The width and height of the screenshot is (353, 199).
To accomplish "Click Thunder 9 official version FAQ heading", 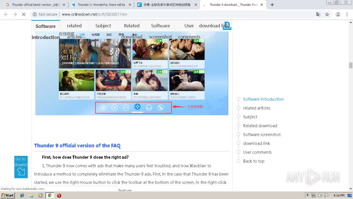I will point(77,146).
